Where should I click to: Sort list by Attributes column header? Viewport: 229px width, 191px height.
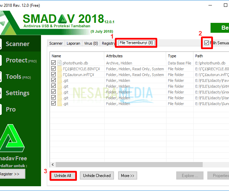[x=135, y=56]
